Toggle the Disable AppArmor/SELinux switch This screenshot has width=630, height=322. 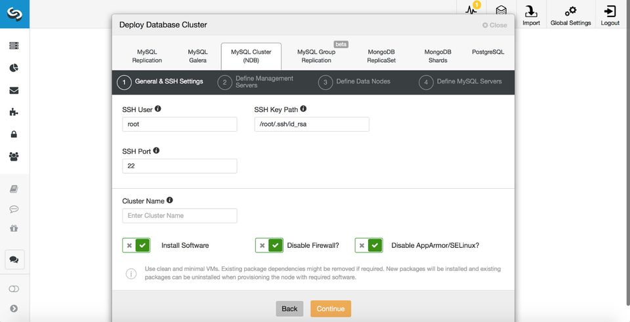pyautogui.click(x=369, y=245)
